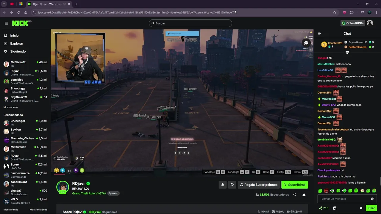The height and width of the screenshot is (214, 381).
Task: Open recommended channel zEKO
Action: click(x=25, y=201)
